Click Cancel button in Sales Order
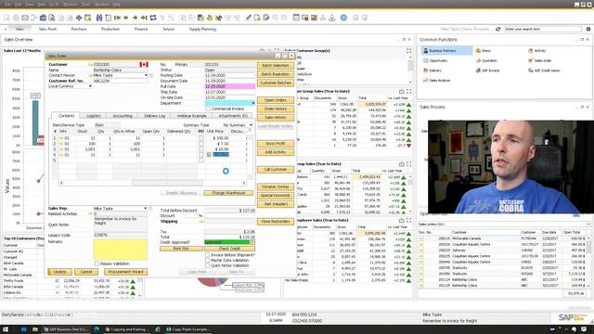The height and width of the screenshot is (334, 594). coord(86,272)
